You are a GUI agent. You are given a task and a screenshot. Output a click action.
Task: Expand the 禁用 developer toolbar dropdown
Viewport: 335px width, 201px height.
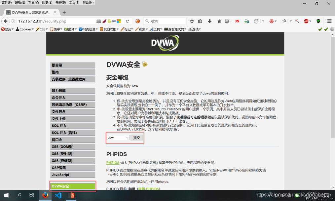tap(7, 29)
